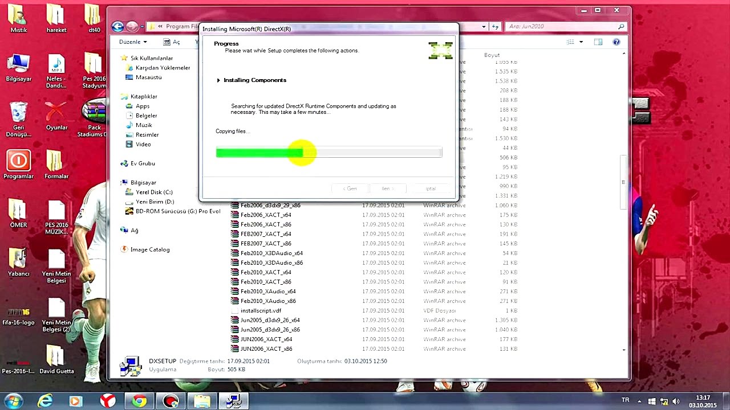Expand the Installing Components arrow

pos(218,80)
